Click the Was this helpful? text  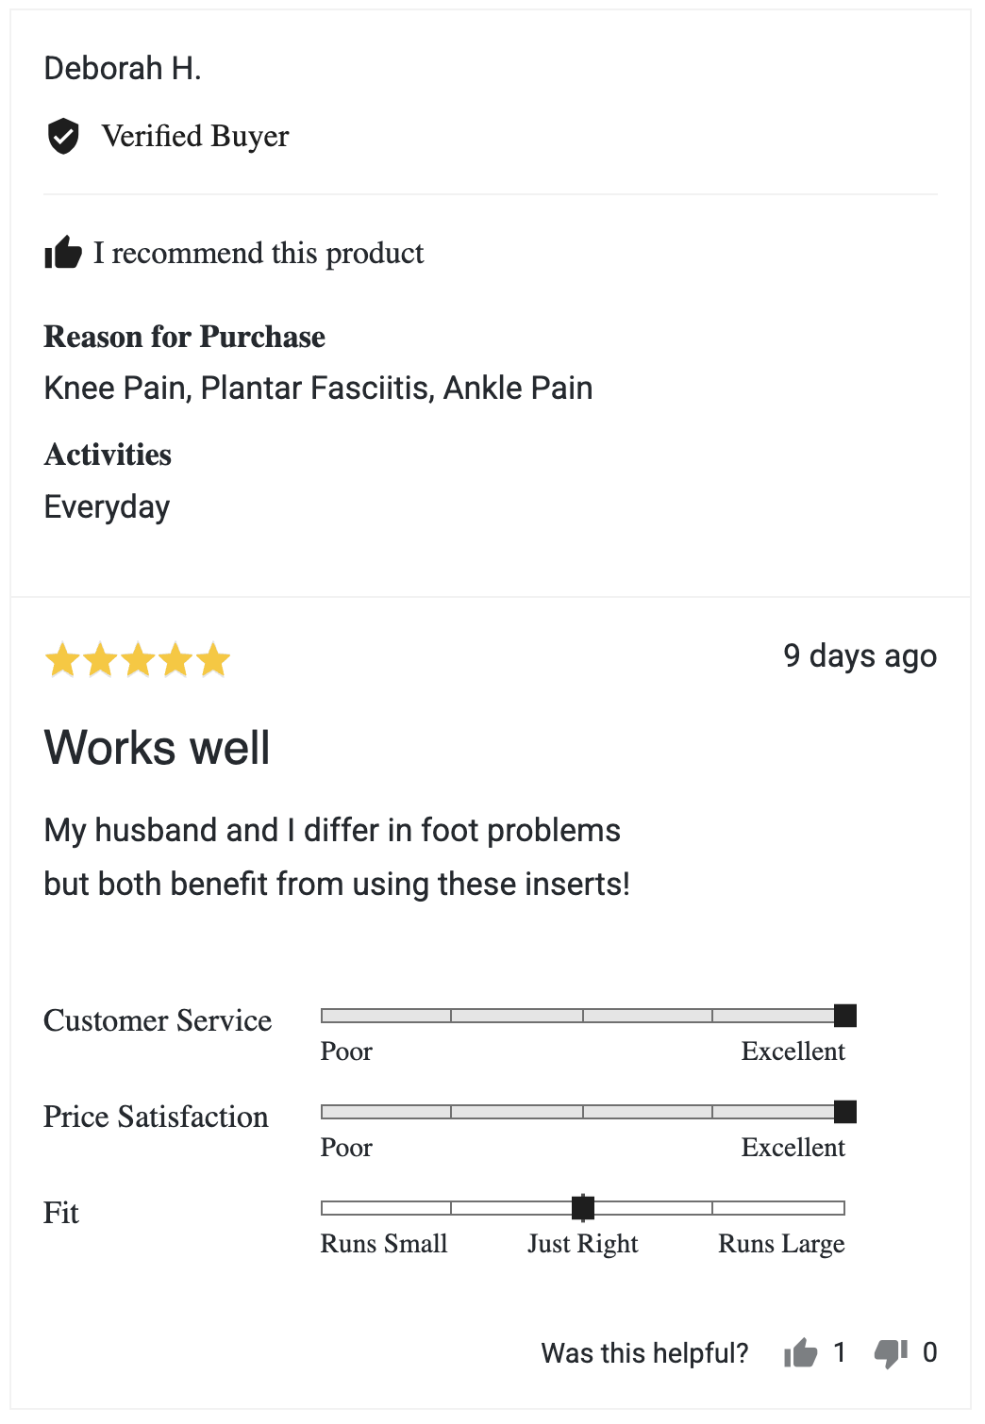pos(644,1353)
